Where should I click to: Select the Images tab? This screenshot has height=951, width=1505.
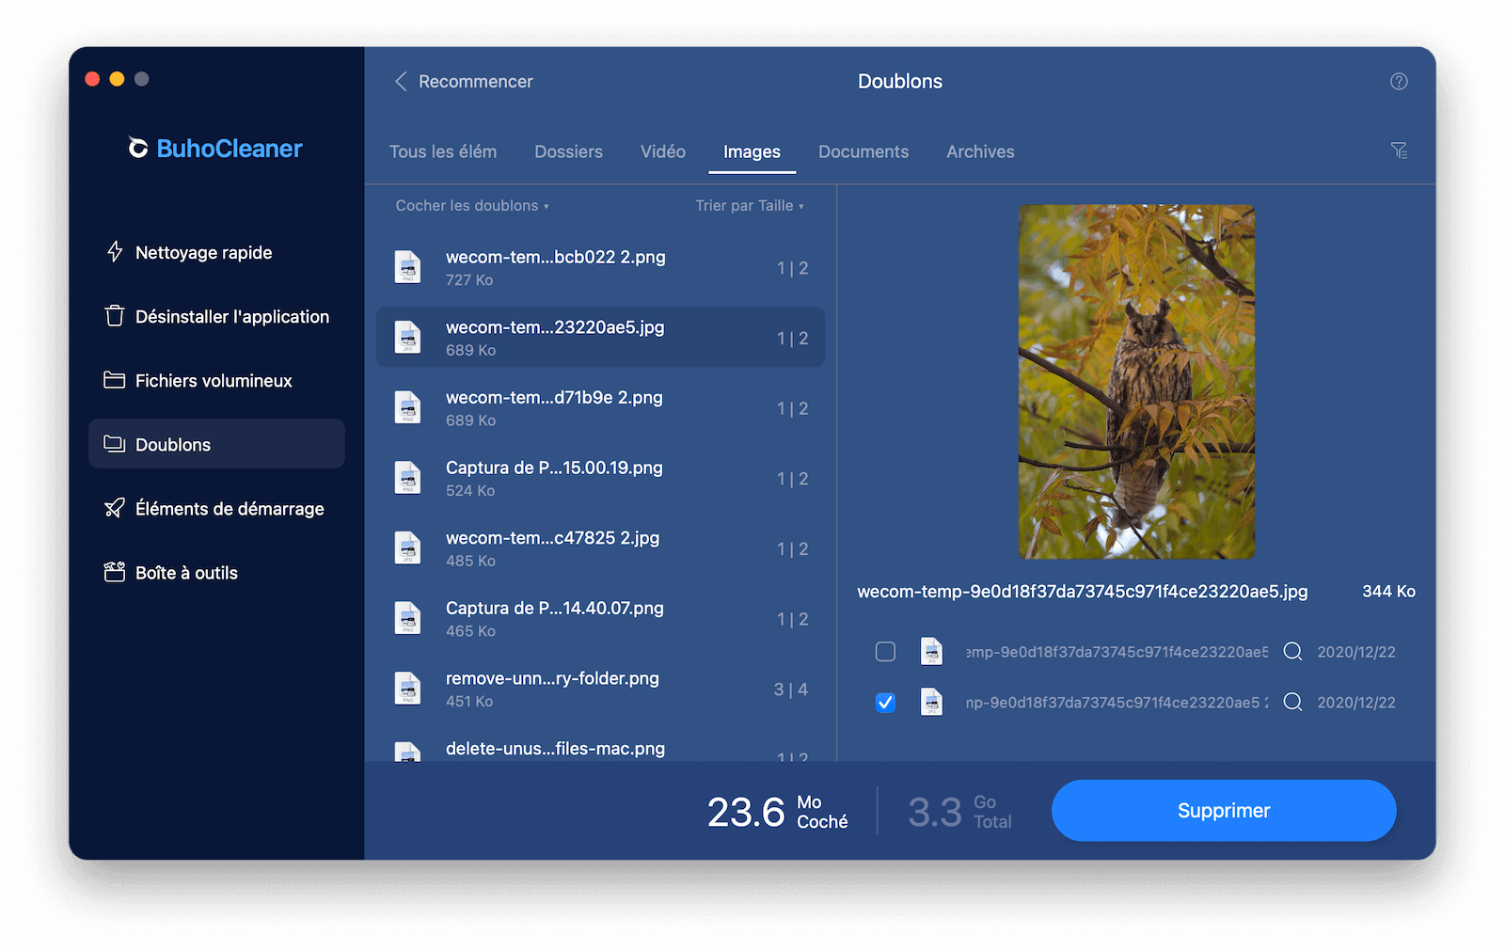click(752, 151)
